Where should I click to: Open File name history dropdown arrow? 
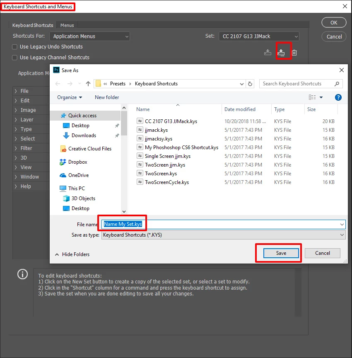click(342, 225)
